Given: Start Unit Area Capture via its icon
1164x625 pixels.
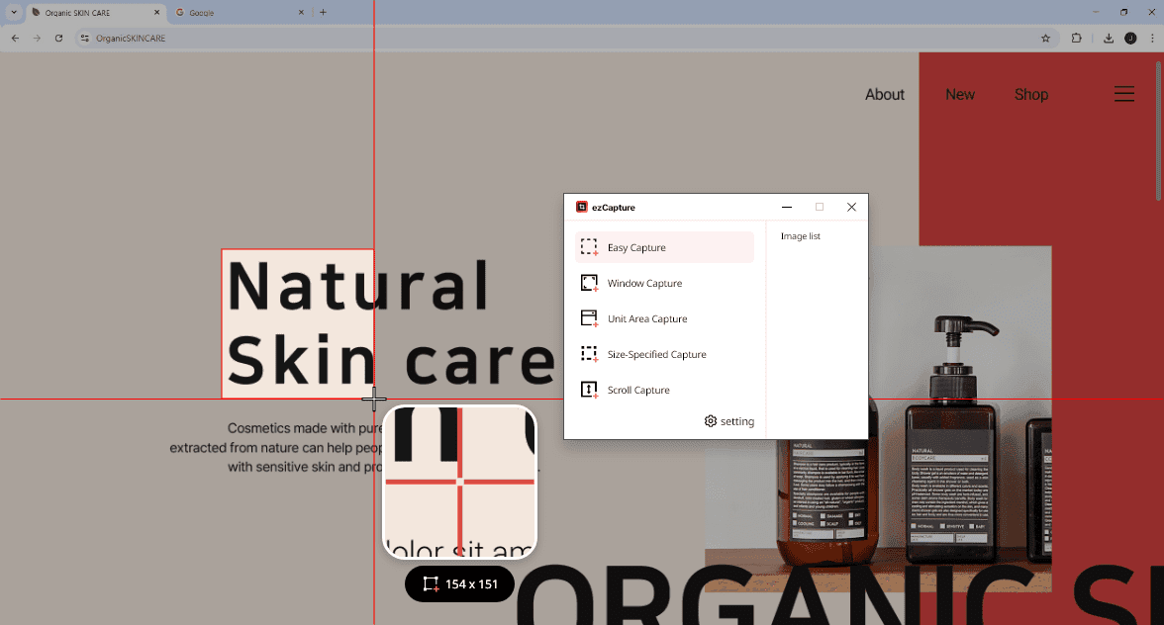Looking at the screenshot, I should point(589,318).
